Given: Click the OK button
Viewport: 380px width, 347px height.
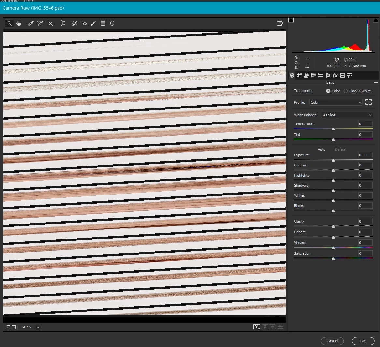Looking at the screenshot, I should (x=363, y=341).
